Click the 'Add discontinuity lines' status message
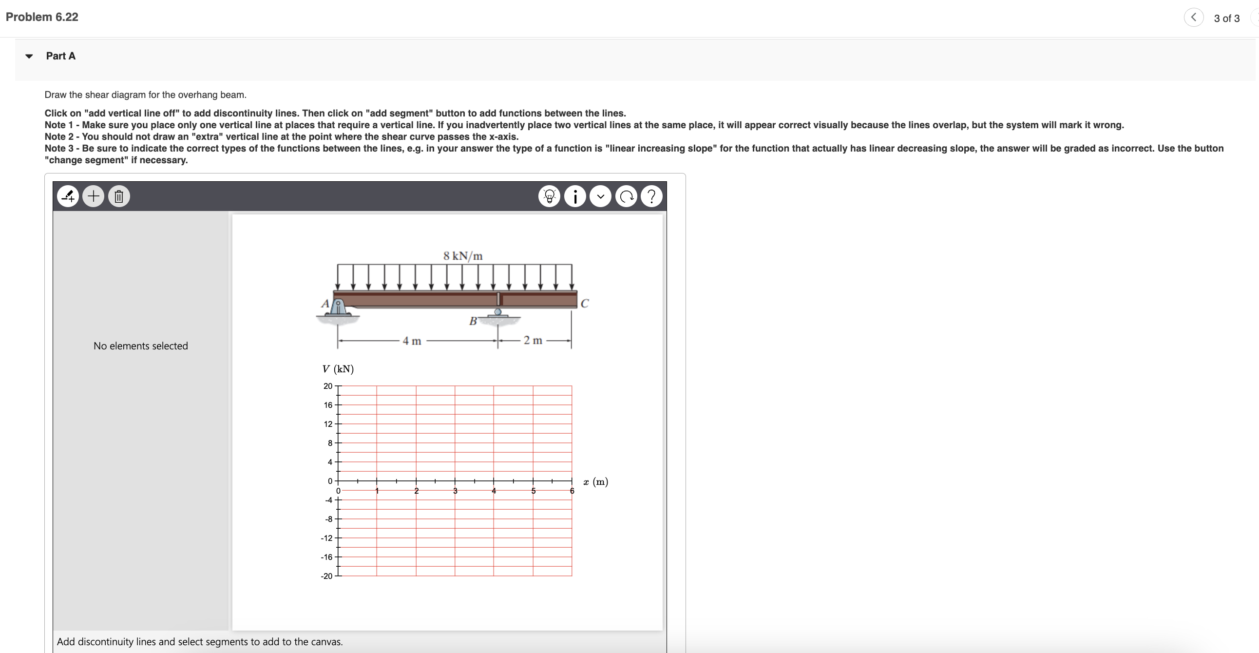This screenshot has width=1259, height=653. pyautogui.click(x=200, y=642)
